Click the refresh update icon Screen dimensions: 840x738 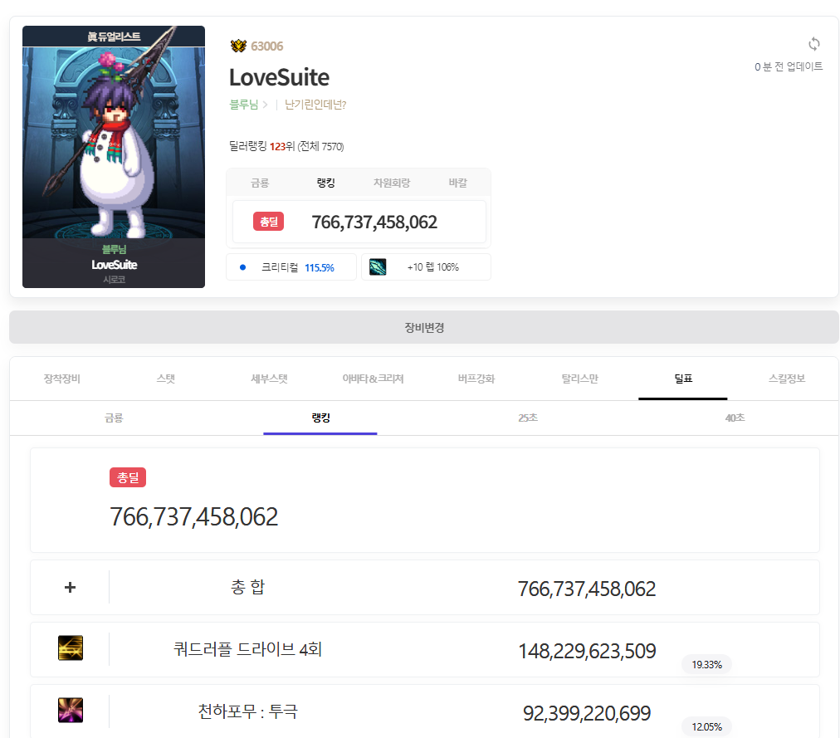tap(813, 44)
